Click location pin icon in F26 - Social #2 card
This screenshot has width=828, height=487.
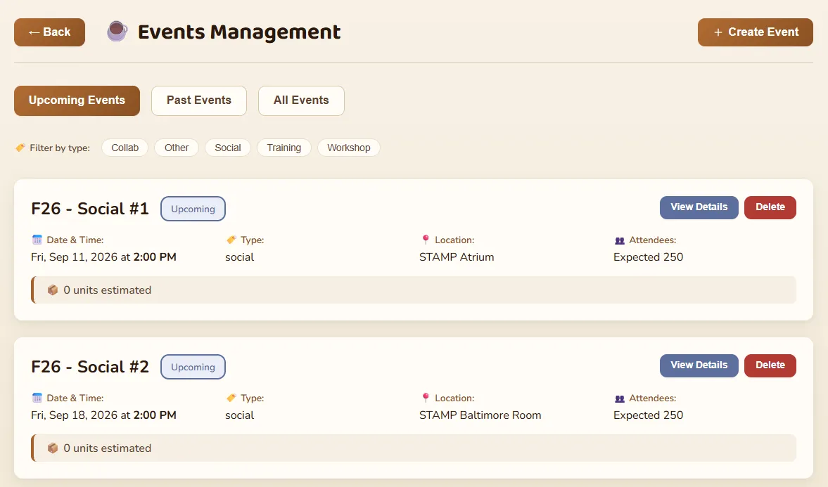[425, 397]
